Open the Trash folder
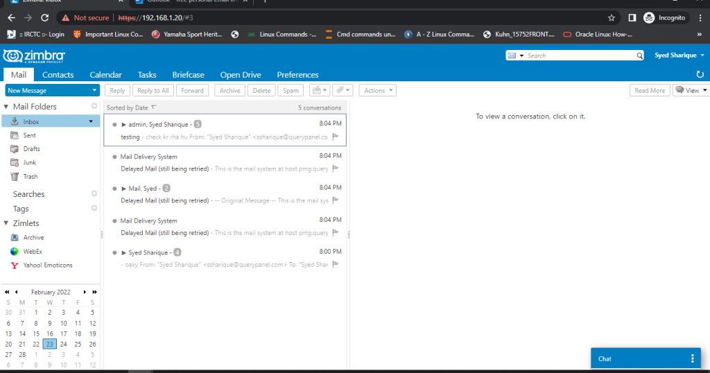The image size is (710, 373). 31,177
